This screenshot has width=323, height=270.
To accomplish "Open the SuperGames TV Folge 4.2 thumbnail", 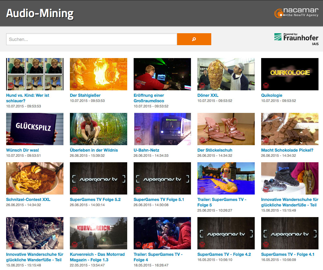I will 226,233.
